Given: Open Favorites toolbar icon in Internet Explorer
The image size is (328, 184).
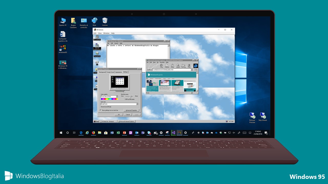Looking at the screenshot, I should tap(183, 66).
